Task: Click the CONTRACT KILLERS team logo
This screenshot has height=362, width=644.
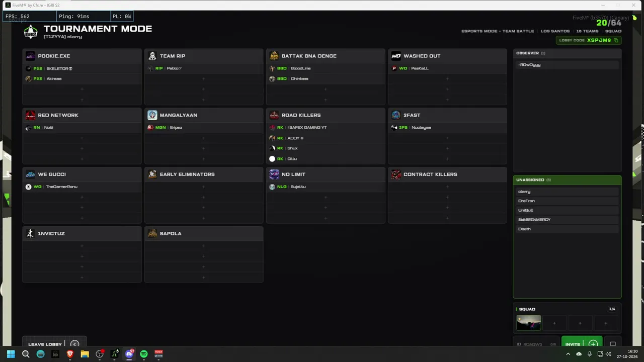Action: [x=396, y=174]
